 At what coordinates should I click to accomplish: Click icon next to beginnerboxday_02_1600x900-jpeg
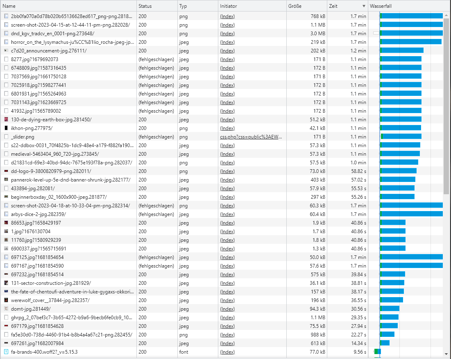click(6, 197)
